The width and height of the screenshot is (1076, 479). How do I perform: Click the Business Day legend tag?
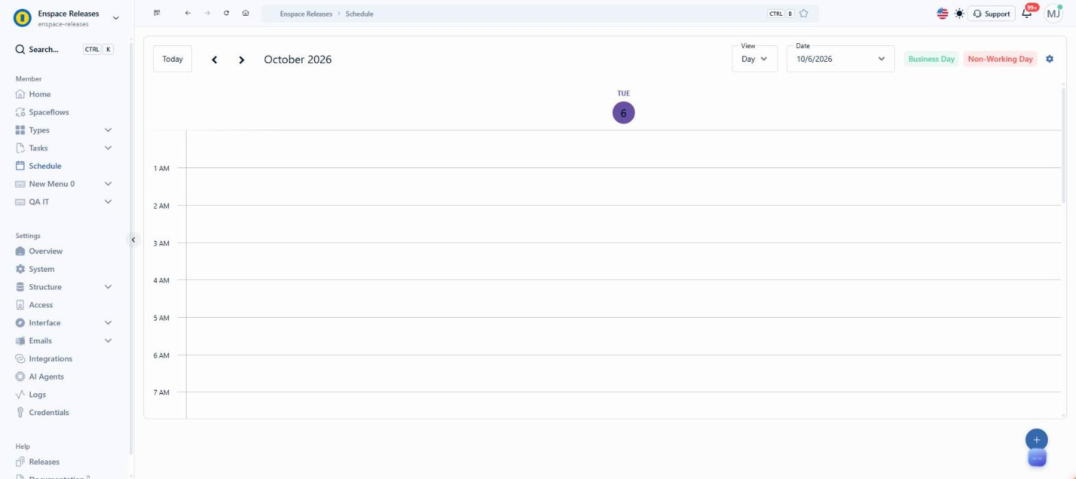(x=931, y=59)
